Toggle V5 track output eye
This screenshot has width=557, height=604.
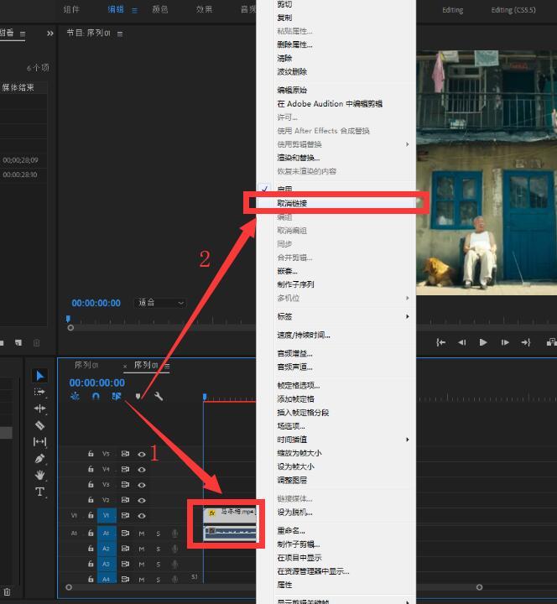point(142,454)
